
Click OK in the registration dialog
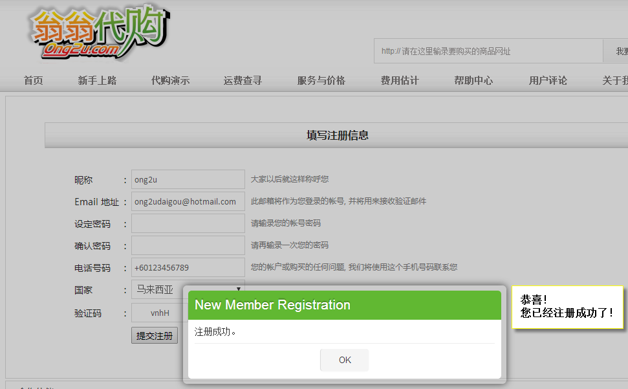click(x=345, y=360)
